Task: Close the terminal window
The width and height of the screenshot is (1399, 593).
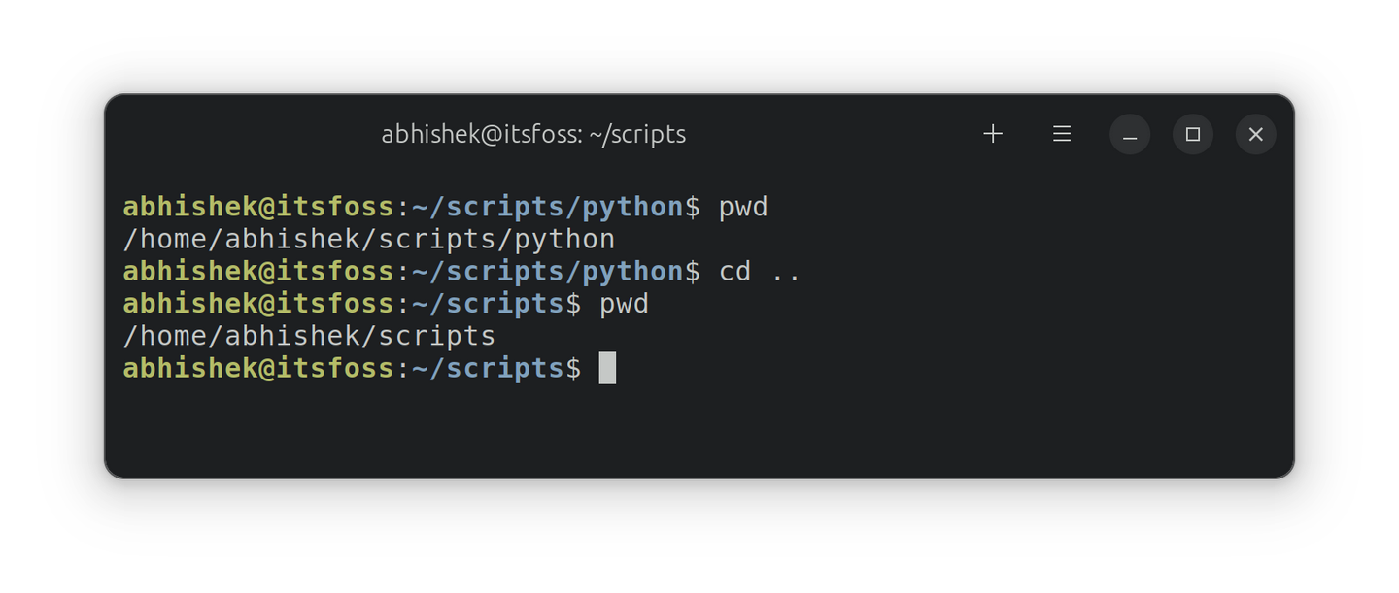Action: (1255, 135)
